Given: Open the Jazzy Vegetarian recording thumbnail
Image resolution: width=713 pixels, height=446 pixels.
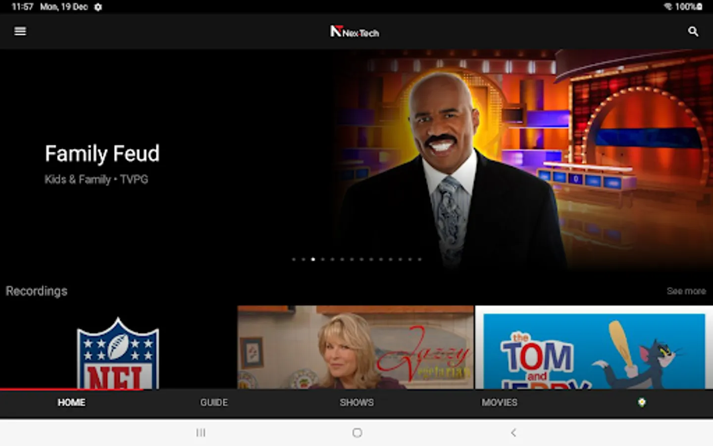Looking at the screenshot, I should click(x=356, y=347).
